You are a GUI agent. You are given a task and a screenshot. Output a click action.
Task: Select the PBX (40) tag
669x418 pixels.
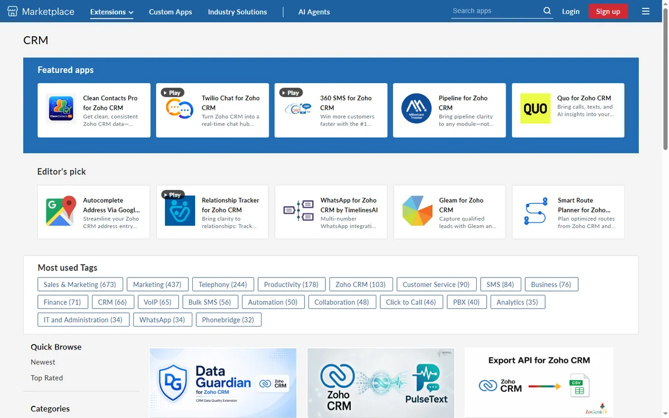point(467,302)
